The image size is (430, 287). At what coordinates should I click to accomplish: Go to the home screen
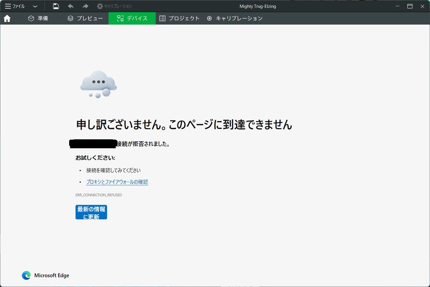pos(7,18)
